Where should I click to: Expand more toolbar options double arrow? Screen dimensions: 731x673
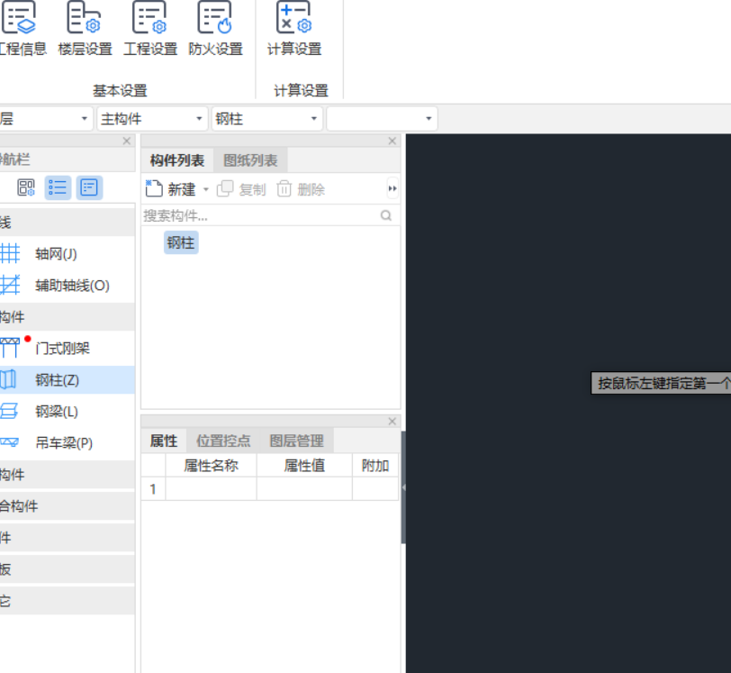(393, 188)
